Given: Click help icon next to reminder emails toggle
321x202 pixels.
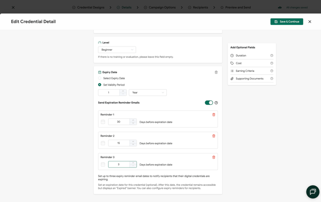Looking at the screenshot, I should pyautogui.click(x=216, y=103).
